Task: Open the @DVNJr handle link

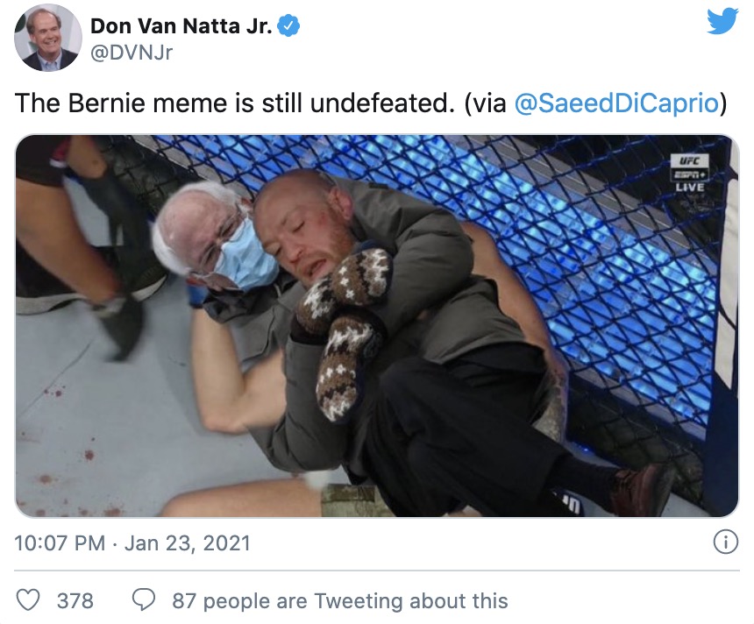Action: 132,53
